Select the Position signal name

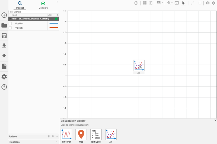19,24
